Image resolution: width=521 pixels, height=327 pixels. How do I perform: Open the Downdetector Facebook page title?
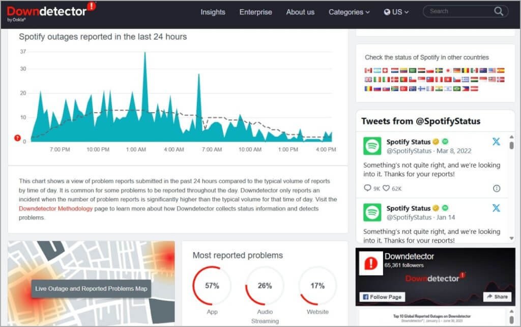[x=409, y=257]
